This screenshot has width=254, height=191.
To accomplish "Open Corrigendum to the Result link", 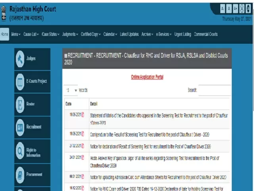I will pyautogui.click(x=150, y=134).
